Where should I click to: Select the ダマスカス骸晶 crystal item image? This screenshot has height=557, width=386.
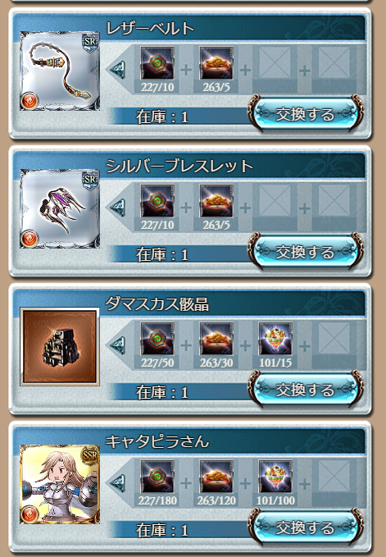(60, 346)
